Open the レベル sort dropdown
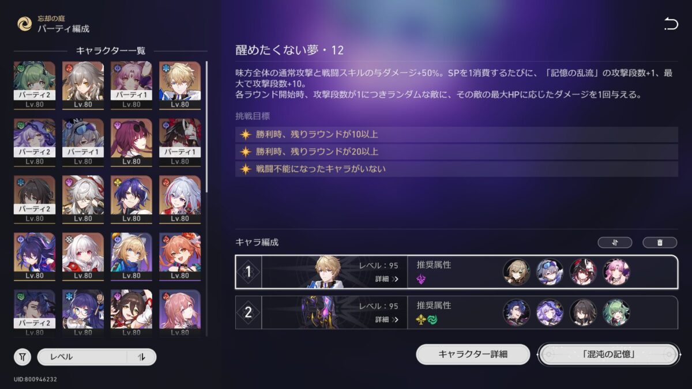692x389 pixels. tap(82, 357)
